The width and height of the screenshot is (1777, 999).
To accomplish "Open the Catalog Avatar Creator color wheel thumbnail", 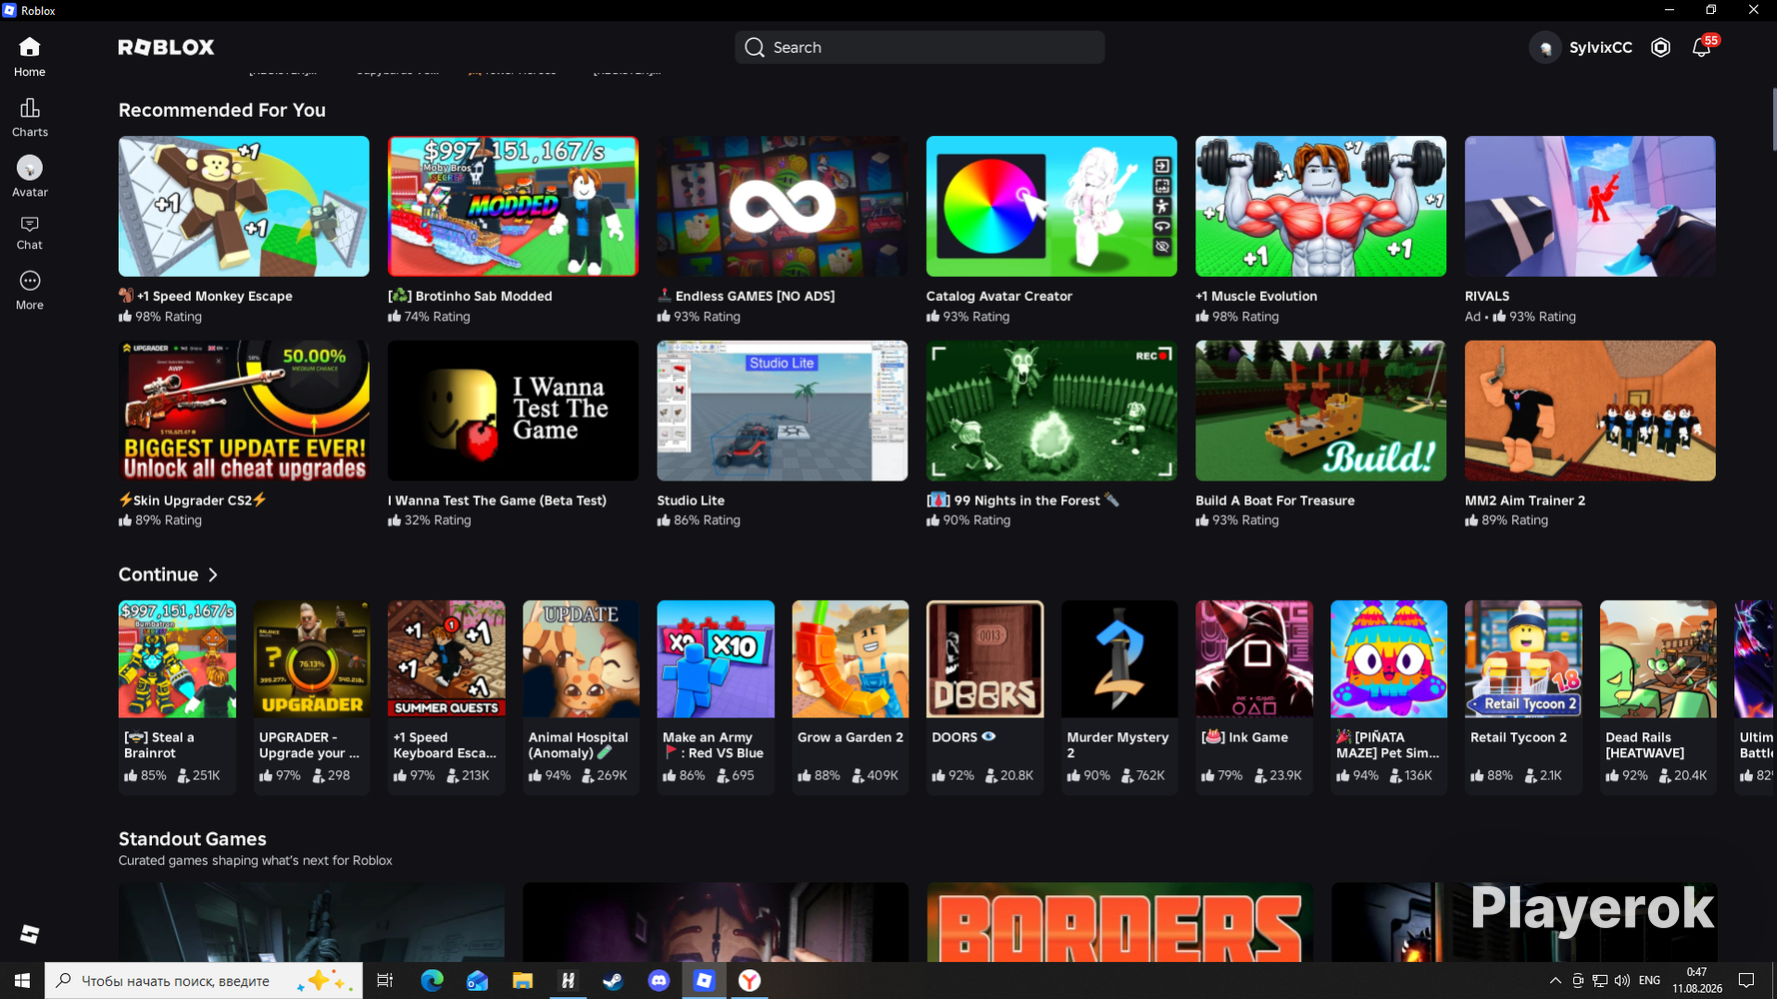I will tap(1051, 206).
